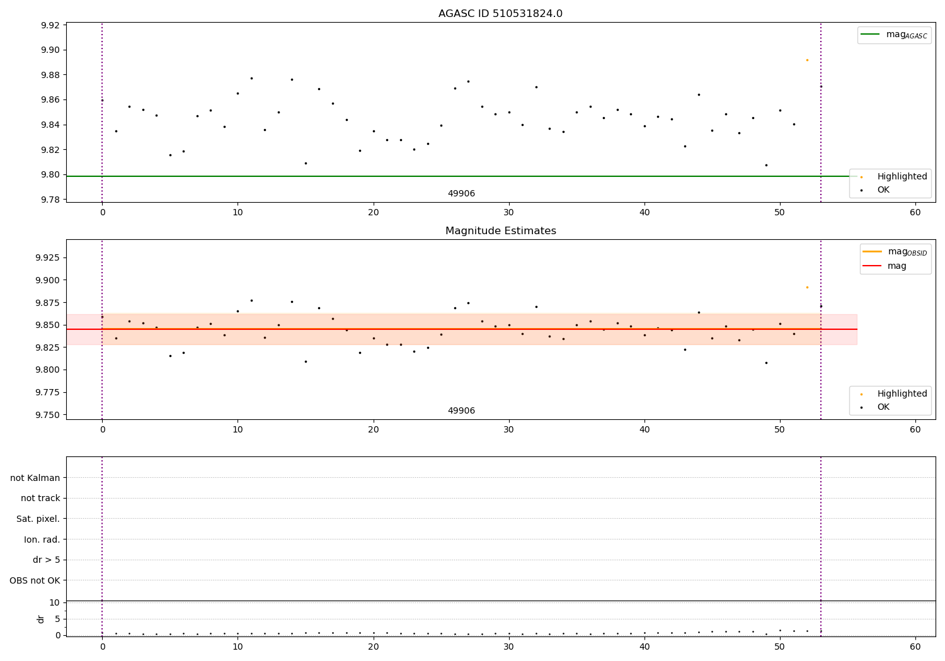Select the mag OBSID legend label
This screenshot has height=661, width=945.
click(907, 252)
